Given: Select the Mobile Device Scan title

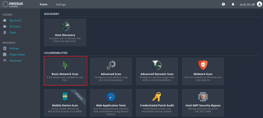Looking at the screenshot, I should tap(65, 105).
